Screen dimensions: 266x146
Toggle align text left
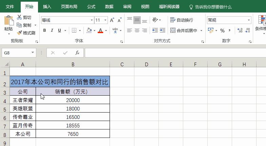point(130,30)
